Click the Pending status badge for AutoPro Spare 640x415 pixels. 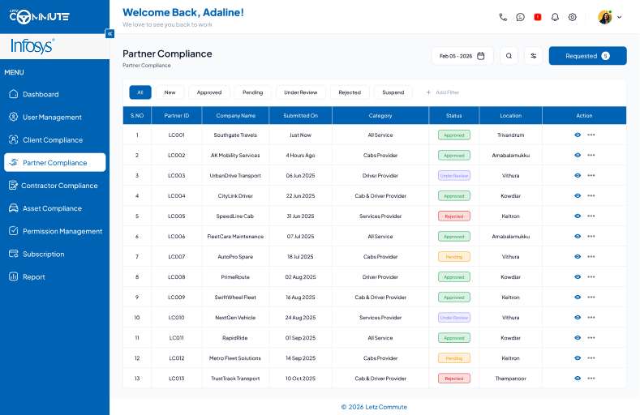click(454, 257)
